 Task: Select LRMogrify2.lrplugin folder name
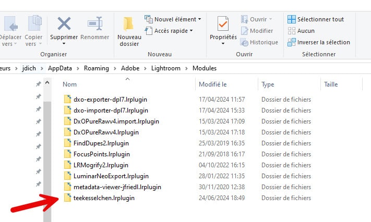click(101, 165)
